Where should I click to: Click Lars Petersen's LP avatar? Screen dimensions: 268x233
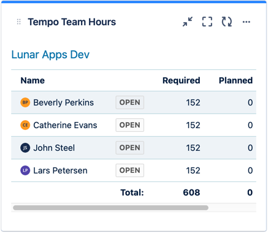25,170
